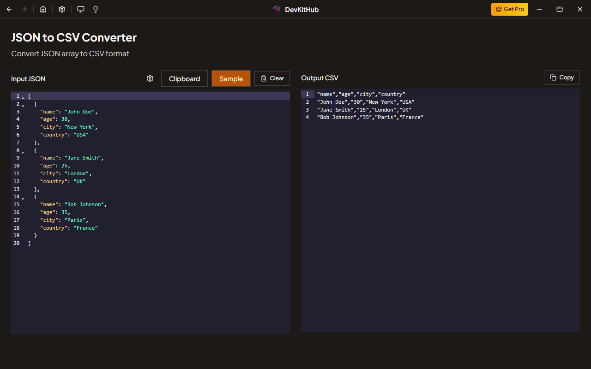Click inside the Output CSV editor area

click(x=440, y=210)
